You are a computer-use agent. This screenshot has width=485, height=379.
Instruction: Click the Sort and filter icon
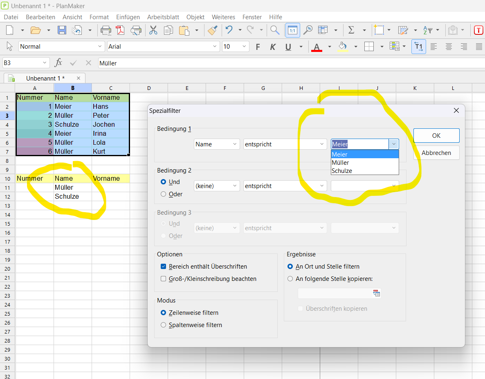tap(428, 30)
